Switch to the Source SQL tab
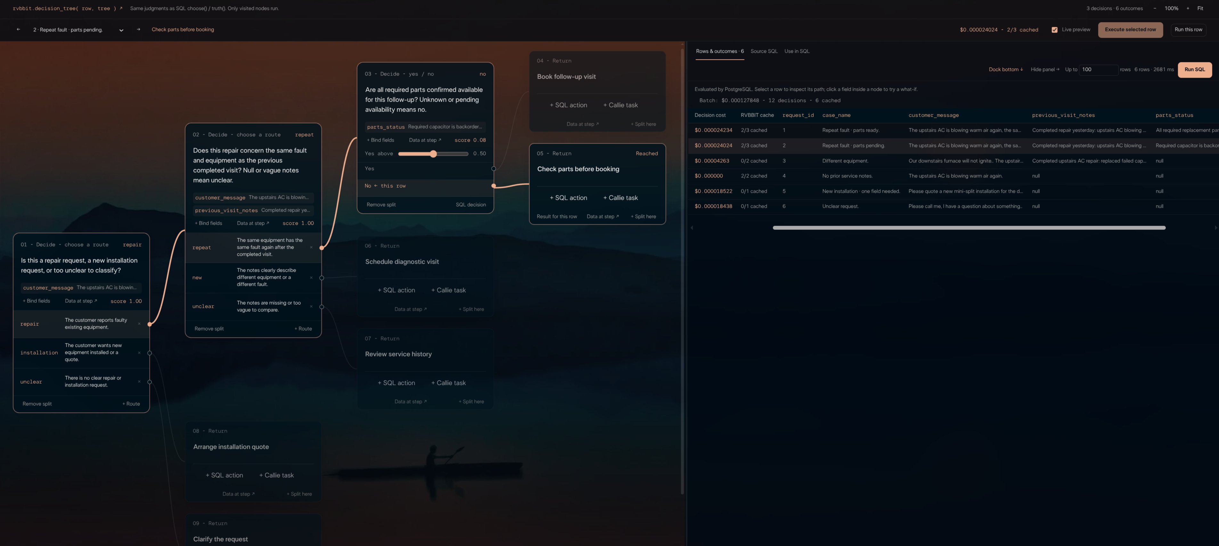 (764, 51)
